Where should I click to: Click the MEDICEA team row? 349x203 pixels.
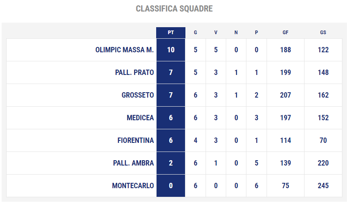coord(174,118)
